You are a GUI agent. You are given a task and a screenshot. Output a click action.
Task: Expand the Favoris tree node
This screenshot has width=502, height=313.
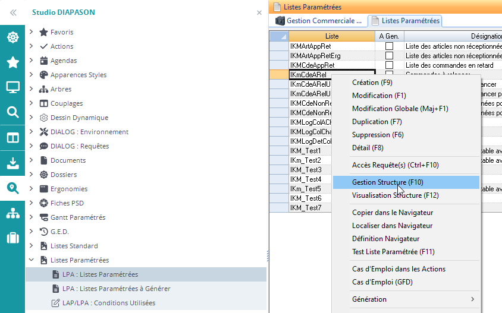click(x=31, y=32)
